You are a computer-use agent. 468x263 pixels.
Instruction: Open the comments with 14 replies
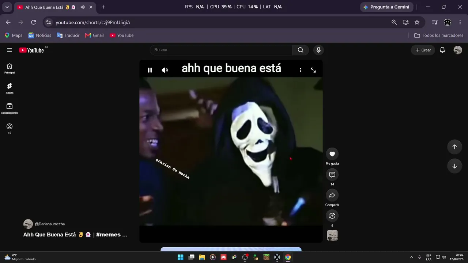[332, 175]
